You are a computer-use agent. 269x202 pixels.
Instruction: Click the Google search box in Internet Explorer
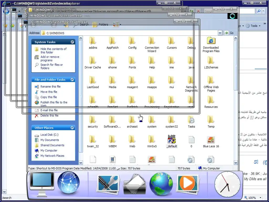pyautogui.click(x=230, y=11)
